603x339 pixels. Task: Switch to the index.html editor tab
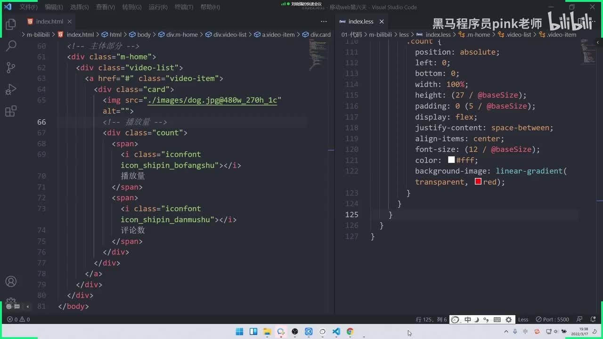pyautogui.click(x=49, y=22)
